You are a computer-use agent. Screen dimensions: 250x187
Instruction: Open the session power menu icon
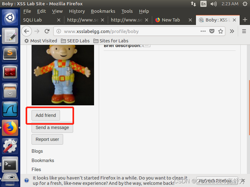[245, 4]
